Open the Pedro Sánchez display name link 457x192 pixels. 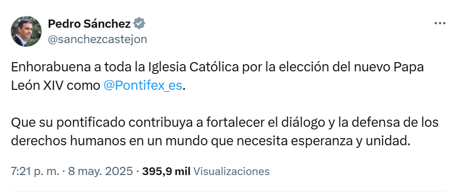(x=89, y=24)
